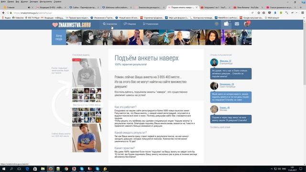This screenshot has width=306, height=172.
Task: Open the messages envelope icon in site header
Action: (237, 24)
